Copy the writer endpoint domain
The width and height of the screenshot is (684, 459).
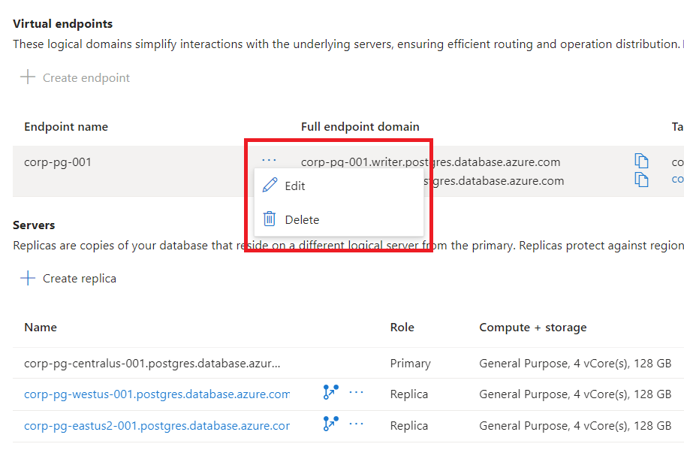641,162
